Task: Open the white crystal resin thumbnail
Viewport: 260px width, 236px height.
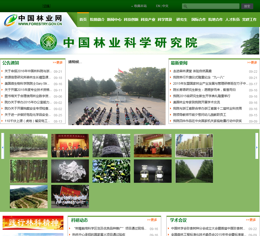Action: [x=70, y=171]
